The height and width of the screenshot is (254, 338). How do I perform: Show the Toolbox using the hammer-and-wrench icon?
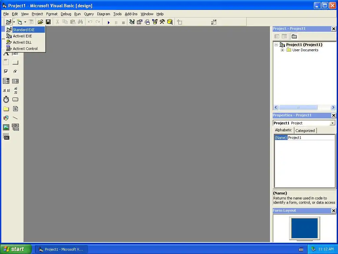(x=162, y=22)
